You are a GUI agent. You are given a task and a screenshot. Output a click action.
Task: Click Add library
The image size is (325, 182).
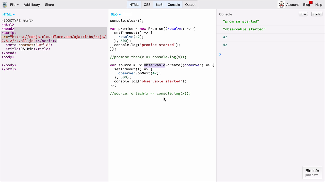pyautogui.click(x=32, y=5)
